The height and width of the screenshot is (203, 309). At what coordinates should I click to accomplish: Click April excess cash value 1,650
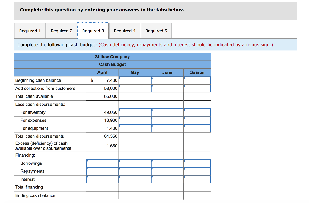(x=112, y=146)
